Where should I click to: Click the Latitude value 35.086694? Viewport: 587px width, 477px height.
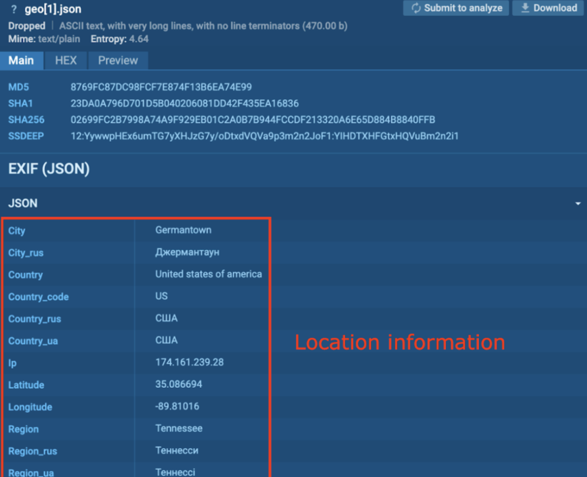click(178, 384)
